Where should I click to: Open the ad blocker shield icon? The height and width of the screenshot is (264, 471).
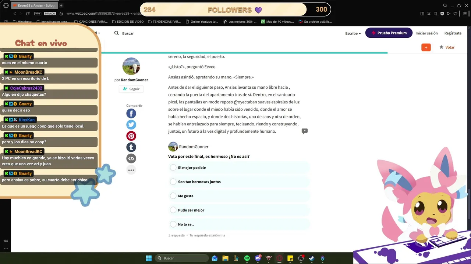(x=442, y=14)
